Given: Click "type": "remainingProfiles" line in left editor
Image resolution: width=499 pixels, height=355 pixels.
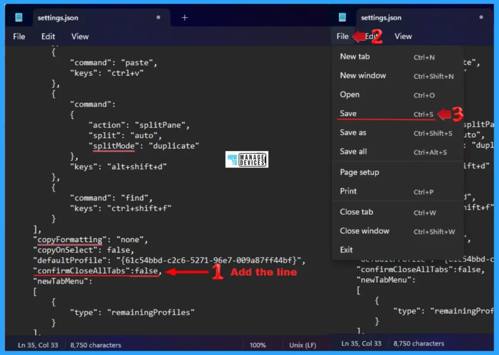Looking at the screenshot, I should 132,312.
